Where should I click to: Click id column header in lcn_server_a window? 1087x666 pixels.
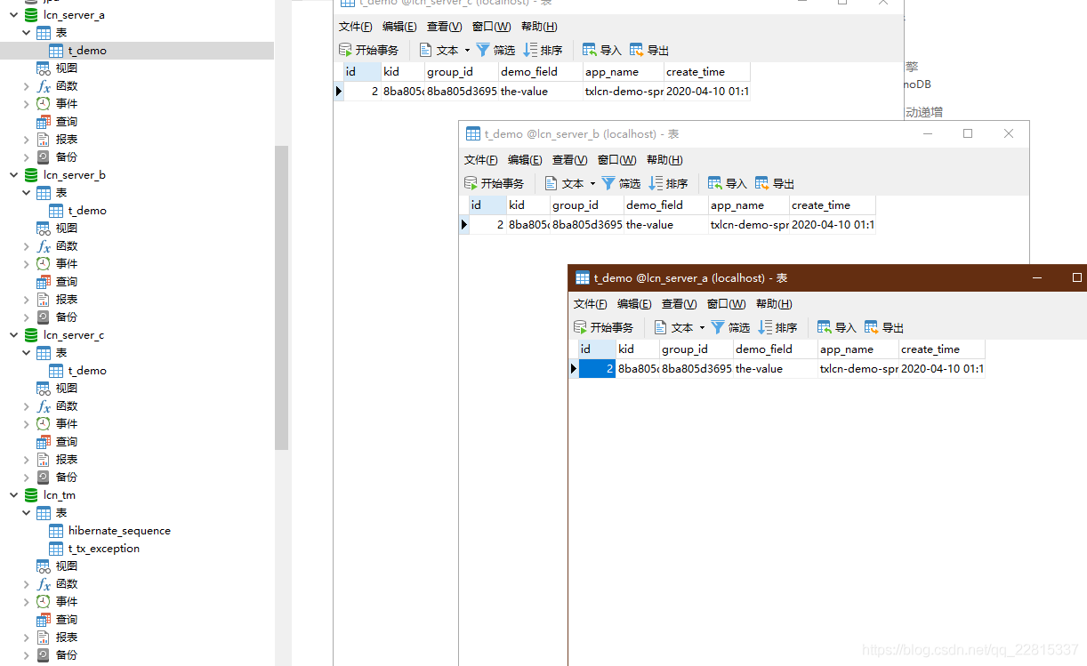pos(597,349)
